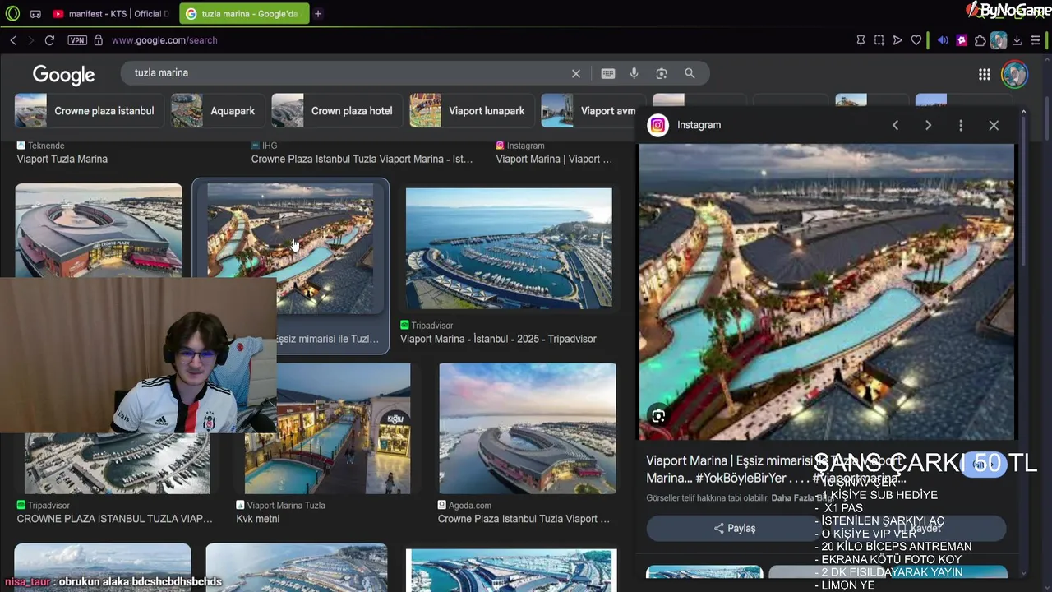
Task: Open the IHG Crowne Plaza Istanbul Tuzla link
Action: click(362, 159)
